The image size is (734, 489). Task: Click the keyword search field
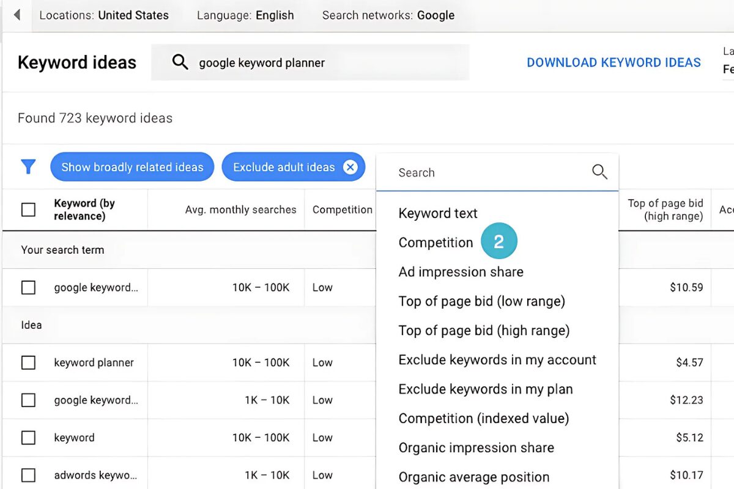click(x=310, y=62)
